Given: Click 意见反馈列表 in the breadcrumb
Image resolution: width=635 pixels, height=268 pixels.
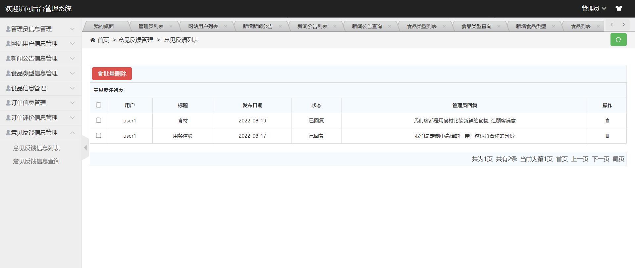Looking at the screenshot, I should (181, 40).
